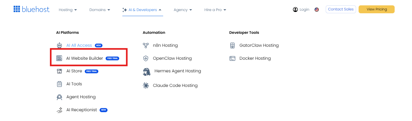Click the NEW badge next to AI All Access
This screenshot has width=412, height=121.
point(99,45)
